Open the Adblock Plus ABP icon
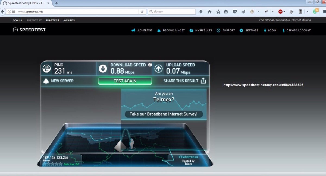Viewport: 326px width, 176px height. click(x=280, y=12)
